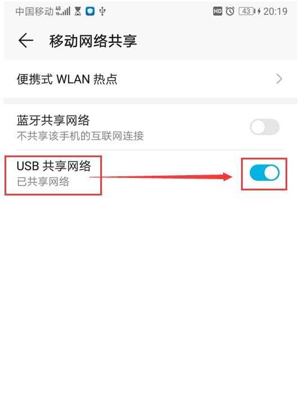The width and height of the screenshot is (303, 405).
Task: Expand the 便携式 WLAN 热点 chevron
Action: tap(279, 79)
